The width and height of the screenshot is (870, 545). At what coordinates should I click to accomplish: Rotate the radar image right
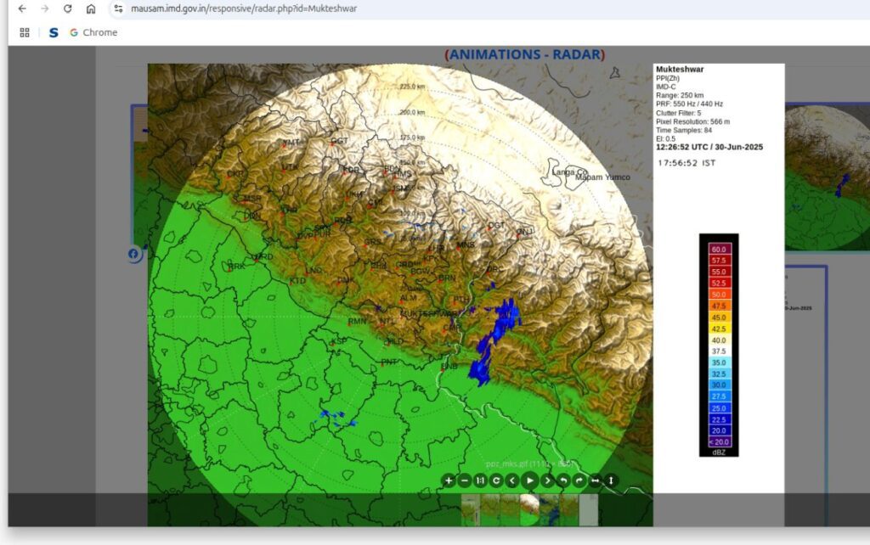[579, 480]
